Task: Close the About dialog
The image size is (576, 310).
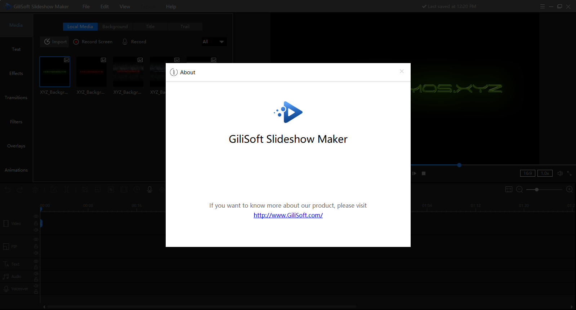Action: [402, 71]
